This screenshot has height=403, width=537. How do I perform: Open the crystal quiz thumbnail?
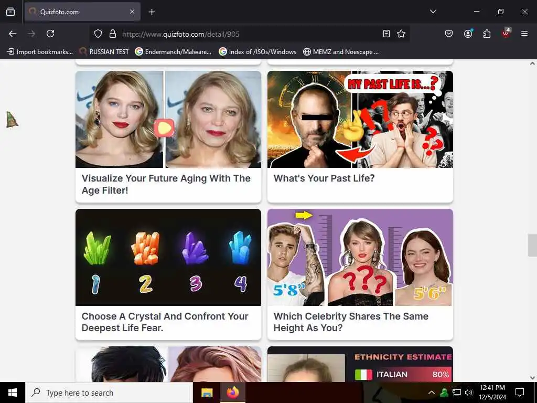click(x=168, y=257)
